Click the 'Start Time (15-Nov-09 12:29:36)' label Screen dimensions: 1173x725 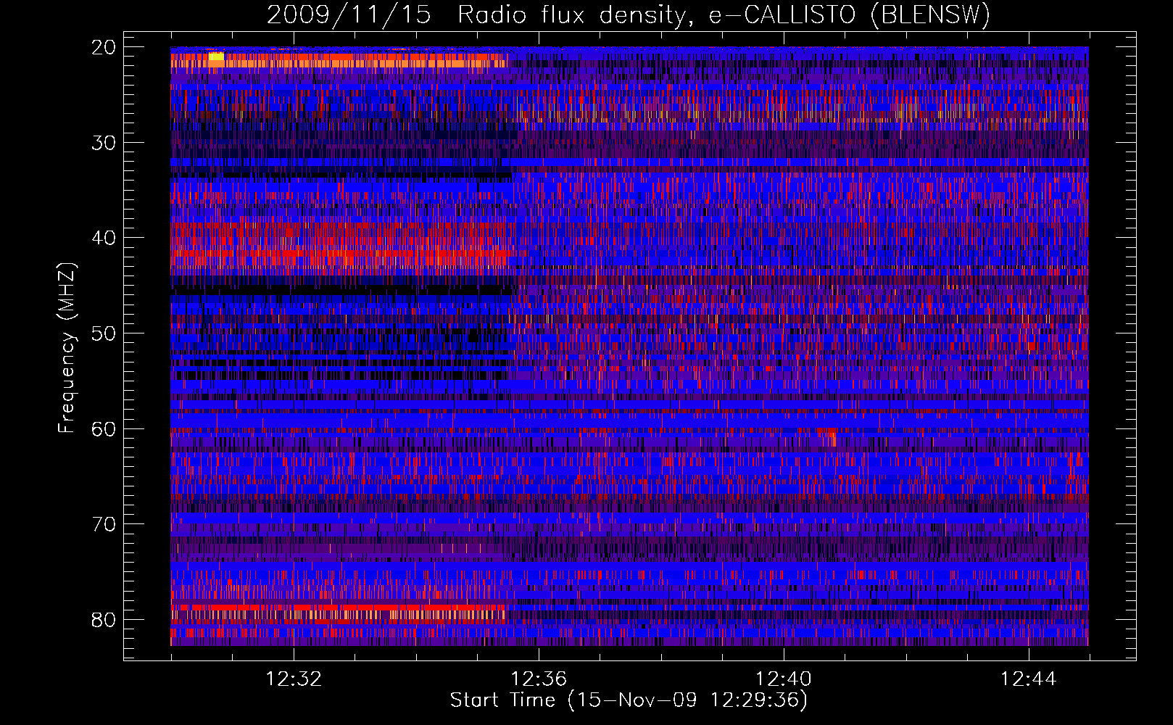629,700
